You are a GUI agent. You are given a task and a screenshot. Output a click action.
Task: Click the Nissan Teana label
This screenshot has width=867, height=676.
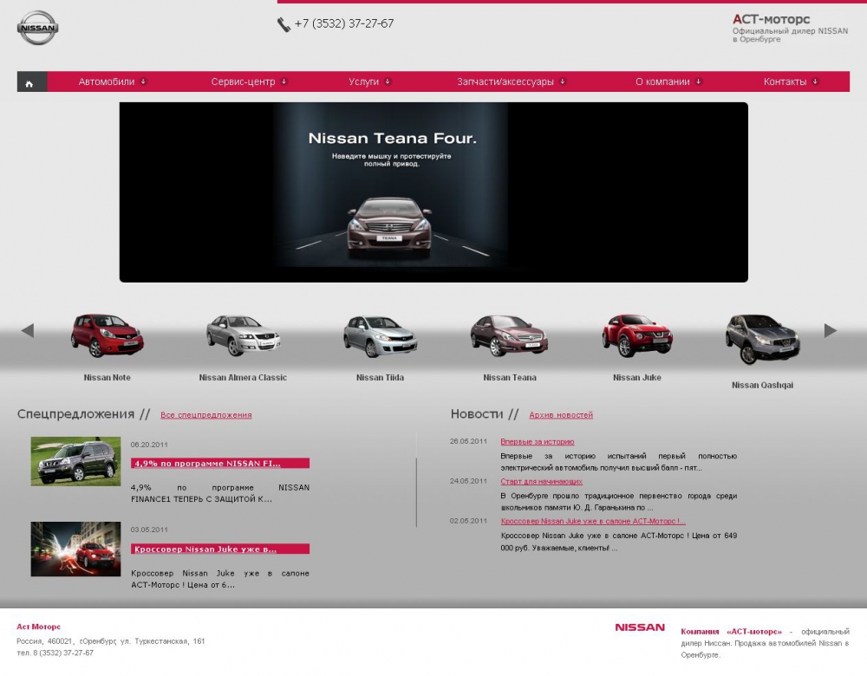point(510,378)
